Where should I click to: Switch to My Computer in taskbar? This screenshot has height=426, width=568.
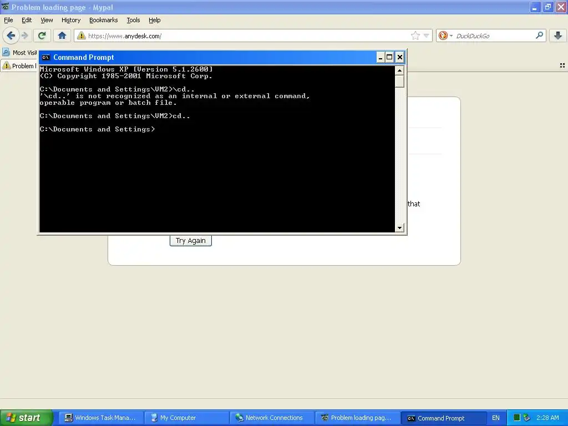point(186,418)
